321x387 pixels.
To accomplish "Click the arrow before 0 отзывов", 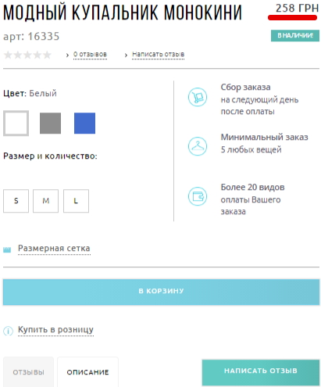I will 67,55.
